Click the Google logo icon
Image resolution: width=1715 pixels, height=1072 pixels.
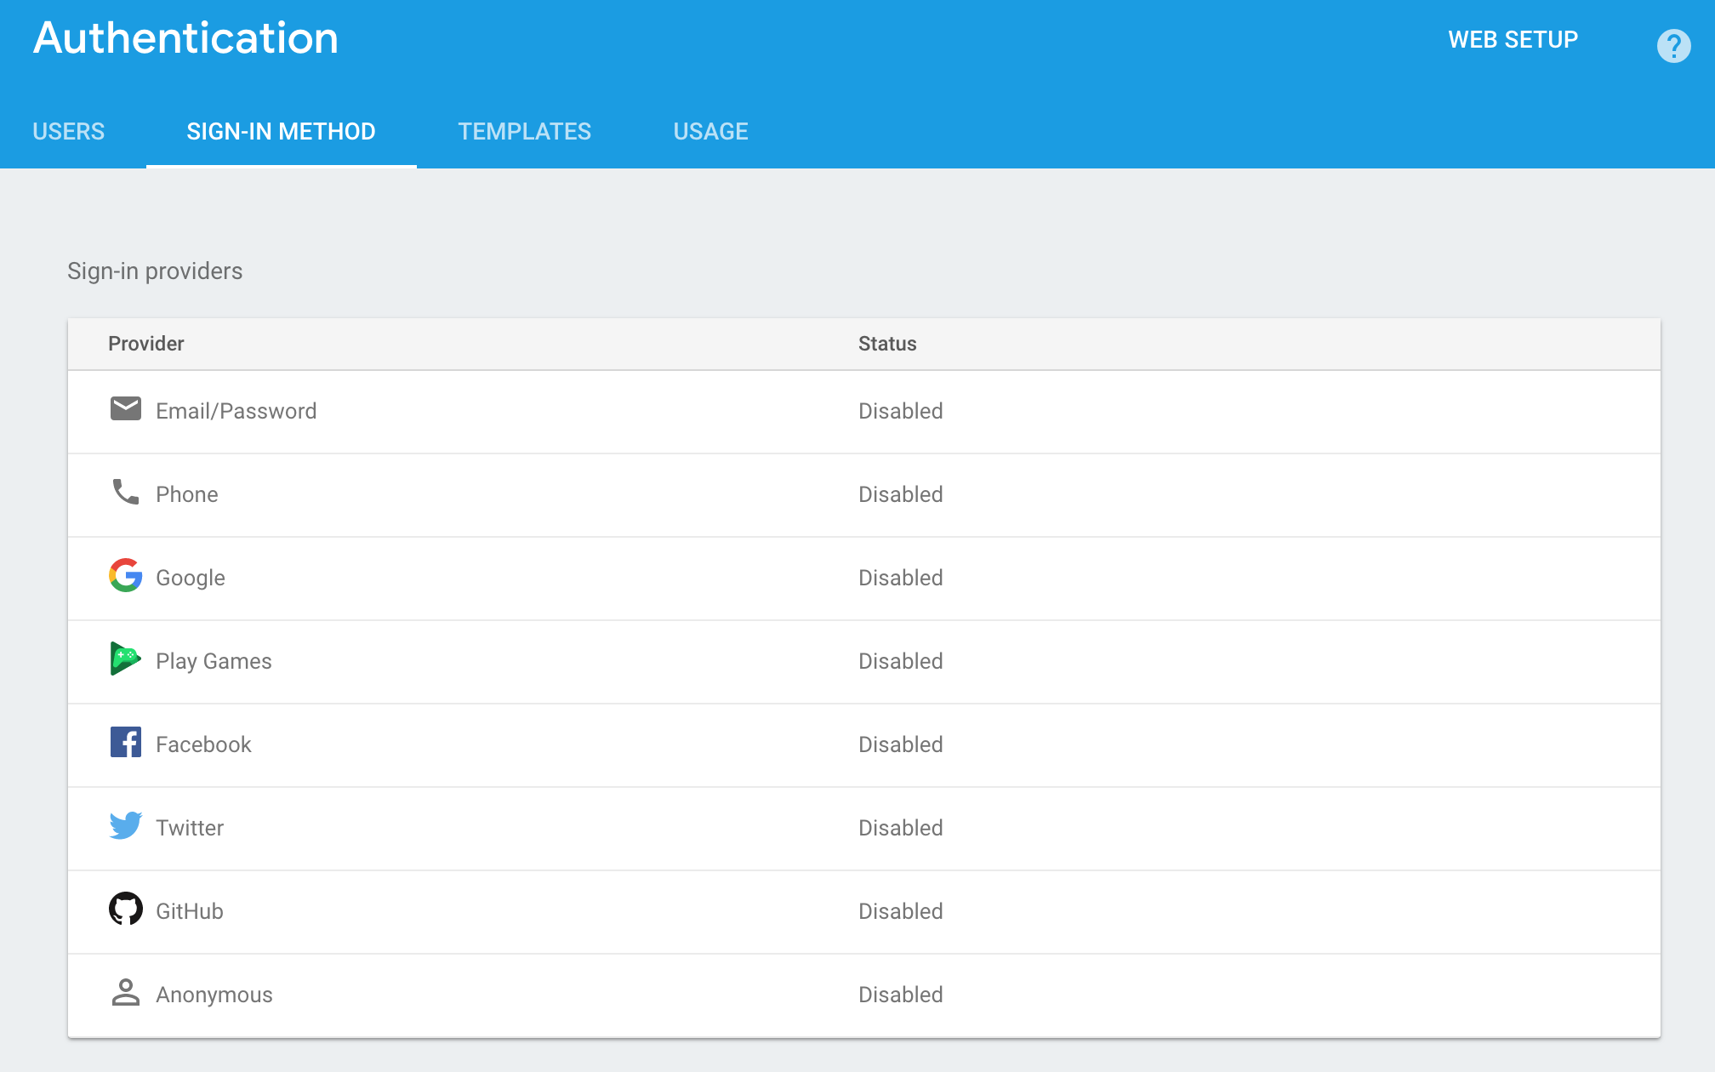[126, 576]
